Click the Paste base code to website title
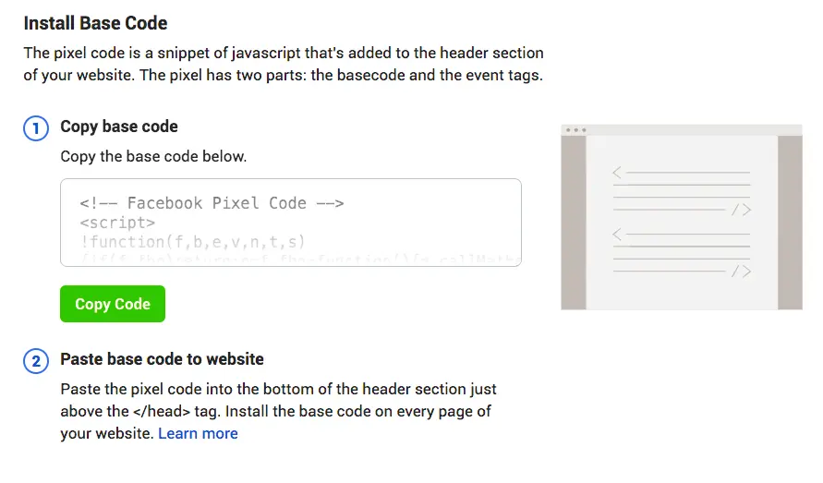823x483 pixels. (x=162, y=359)
